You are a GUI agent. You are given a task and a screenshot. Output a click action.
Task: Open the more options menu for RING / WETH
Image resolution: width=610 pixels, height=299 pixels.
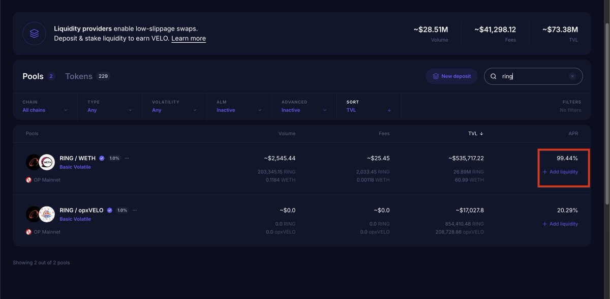pos(127,158)
